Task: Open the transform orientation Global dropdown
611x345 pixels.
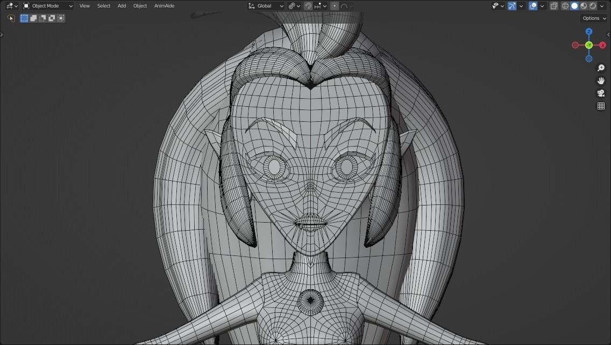Action: [266, 5]
